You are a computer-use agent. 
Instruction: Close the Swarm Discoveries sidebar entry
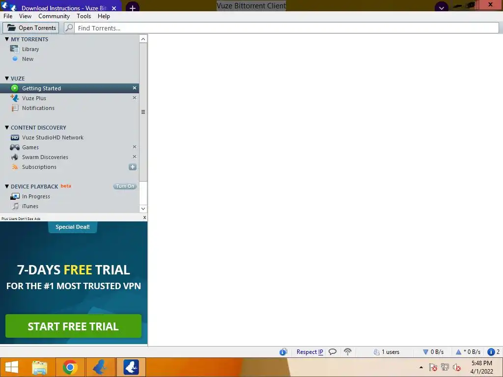tap(135, 157)
